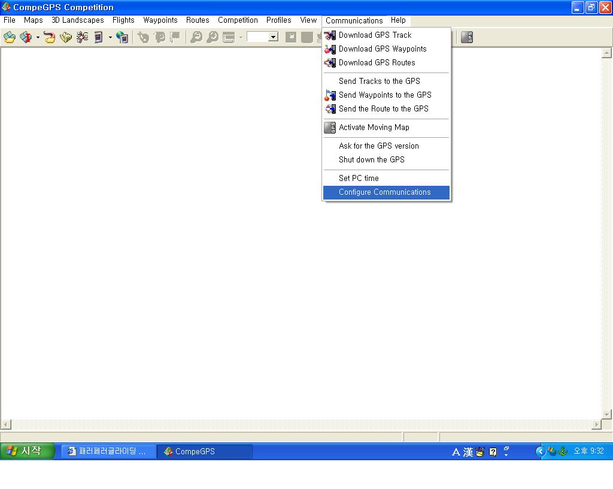This screenshot has width=613, height=489.
Task: Open the Help menu
Action: point(398,20)
